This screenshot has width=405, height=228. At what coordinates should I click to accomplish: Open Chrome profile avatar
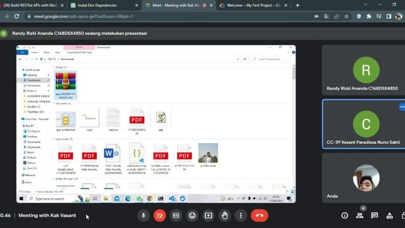tap(399, 16)
